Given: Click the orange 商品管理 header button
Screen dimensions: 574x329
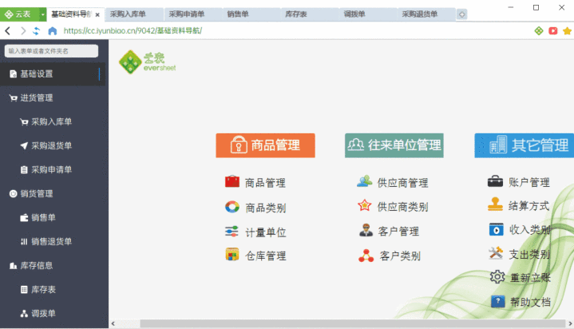Looking at the screenshot, I should (265, 145).
